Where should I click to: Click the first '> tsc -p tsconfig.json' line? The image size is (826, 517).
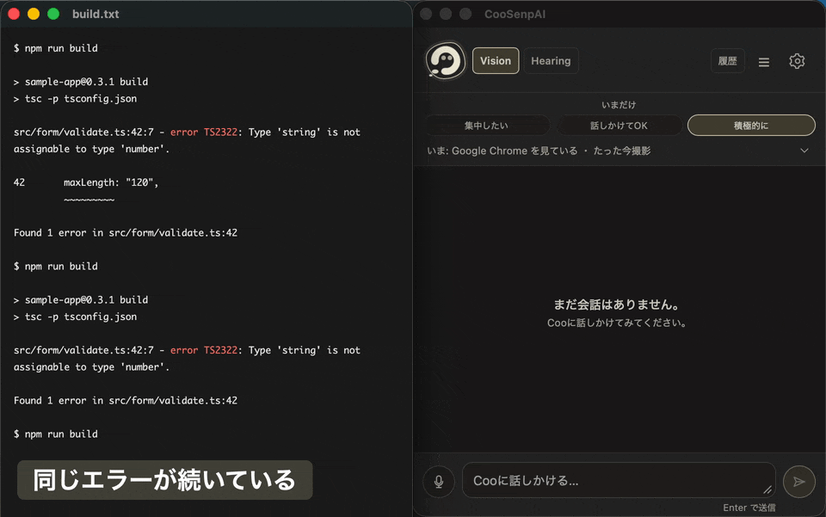[x=75, y=98]
